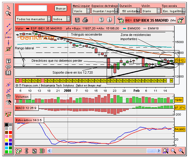Select the arrow pointer tool
This screenshot has width=188, height=158.
[8, 7]
